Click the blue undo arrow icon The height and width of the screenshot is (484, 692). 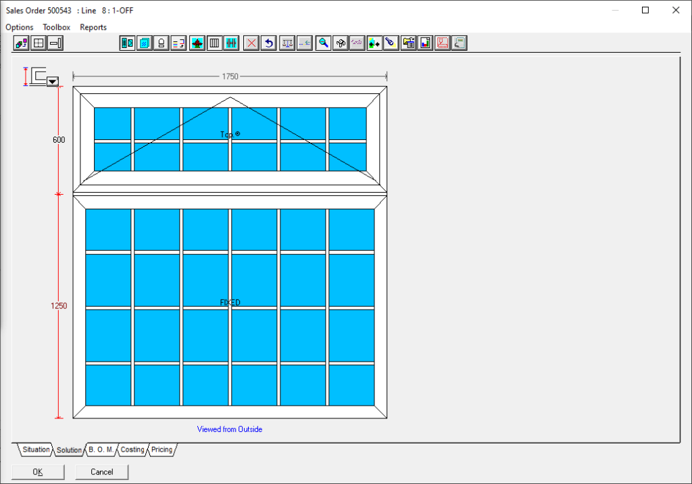(x=268, y=43)
